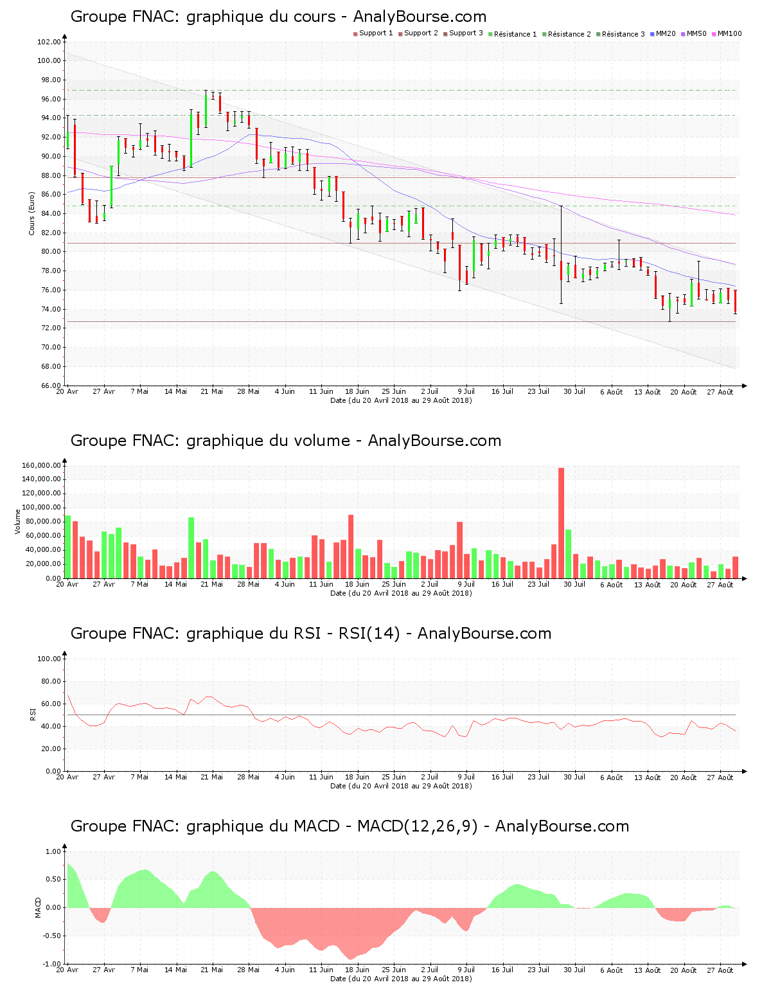Click the 88.00 price axis label
The image size is (771, 996).
click(x=51, y=175)
